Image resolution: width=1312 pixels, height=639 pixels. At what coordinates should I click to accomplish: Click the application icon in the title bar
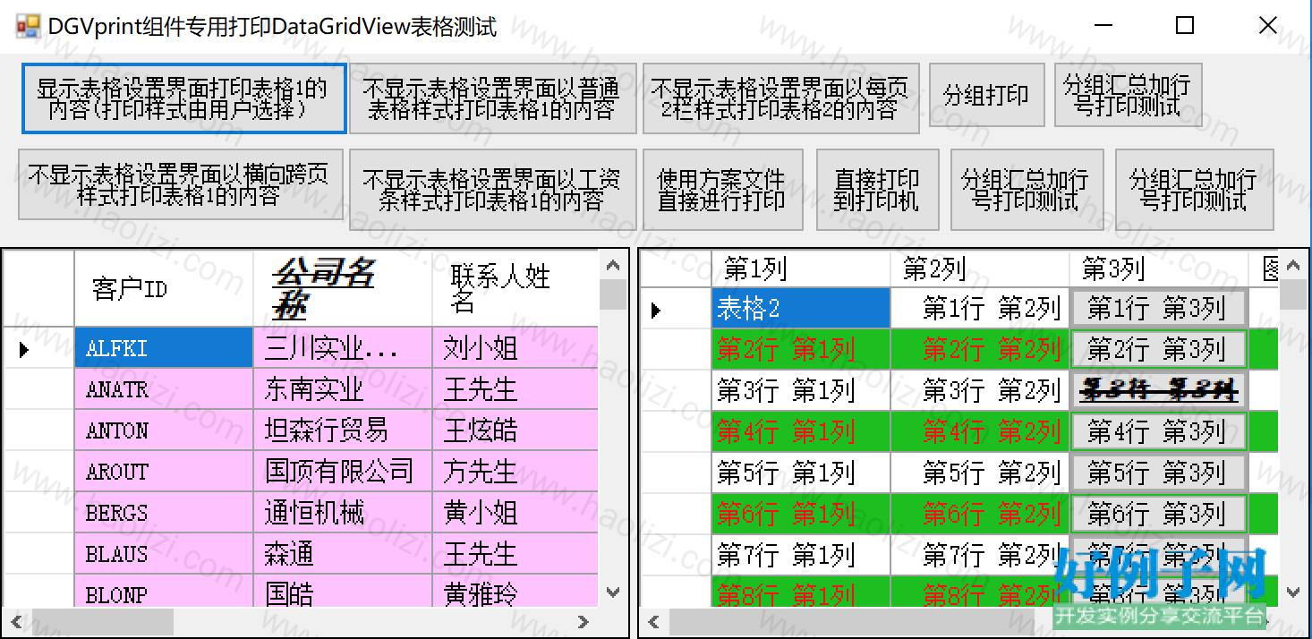[28, 26]
